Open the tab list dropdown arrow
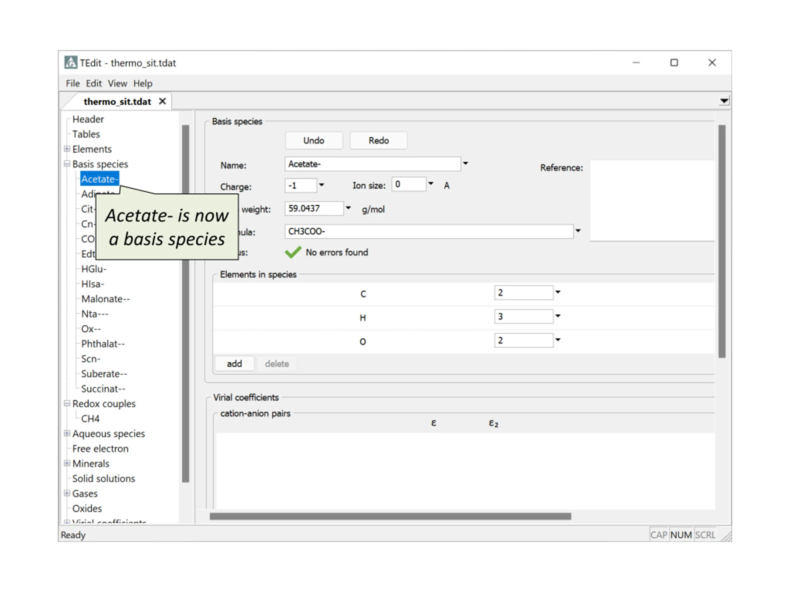This screenshot has width=790, height=592. (x=724, y=101)
